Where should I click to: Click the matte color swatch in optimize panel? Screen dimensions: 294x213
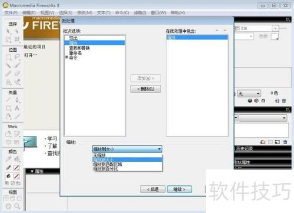(275, 36)
